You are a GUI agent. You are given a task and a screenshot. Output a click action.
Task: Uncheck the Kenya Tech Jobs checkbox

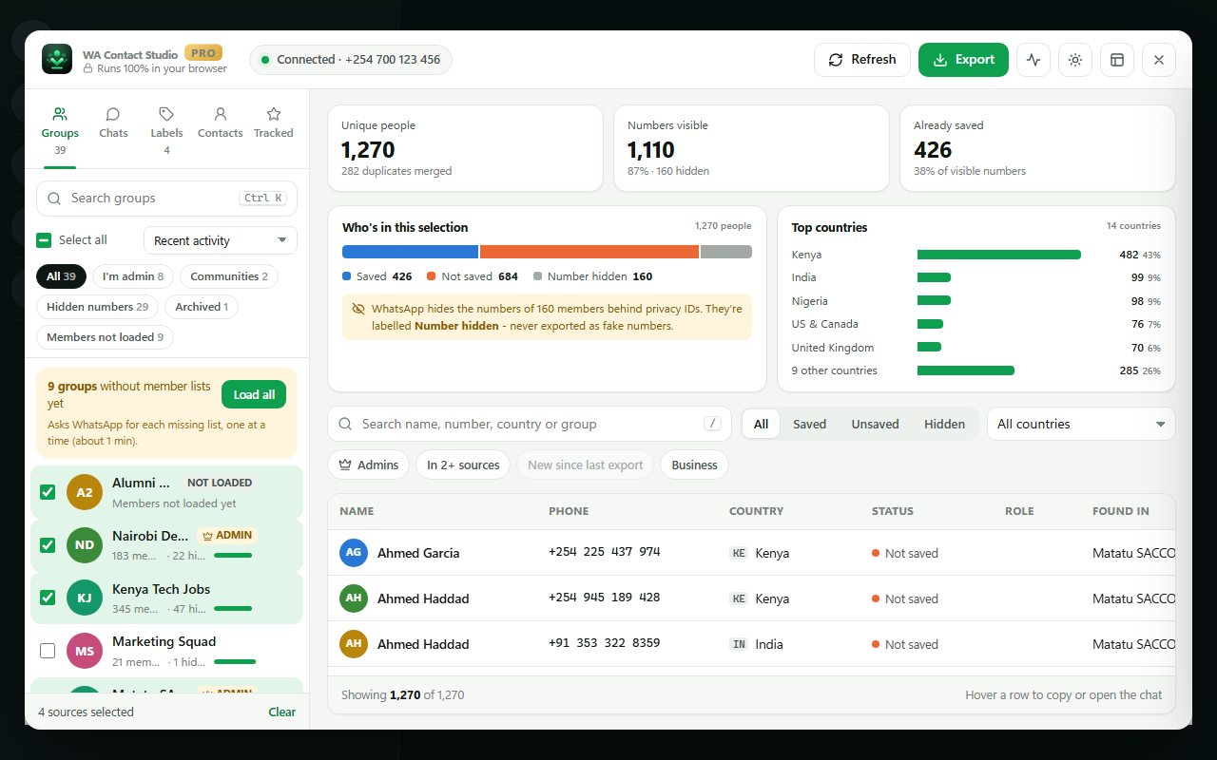(x=48, y=598)
